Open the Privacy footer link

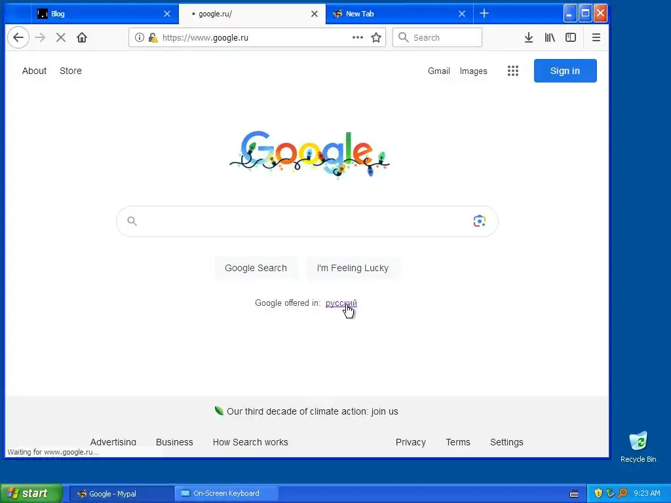411,442
